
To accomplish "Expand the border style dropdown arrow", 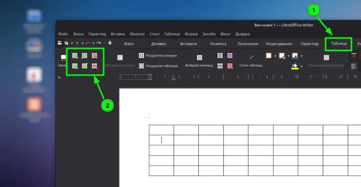I will click(x=288, y=56).
